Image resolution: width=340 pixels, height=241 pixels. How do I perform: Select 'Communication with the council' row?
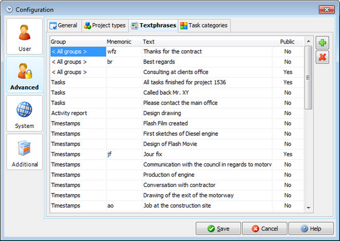tap(177, 165)
